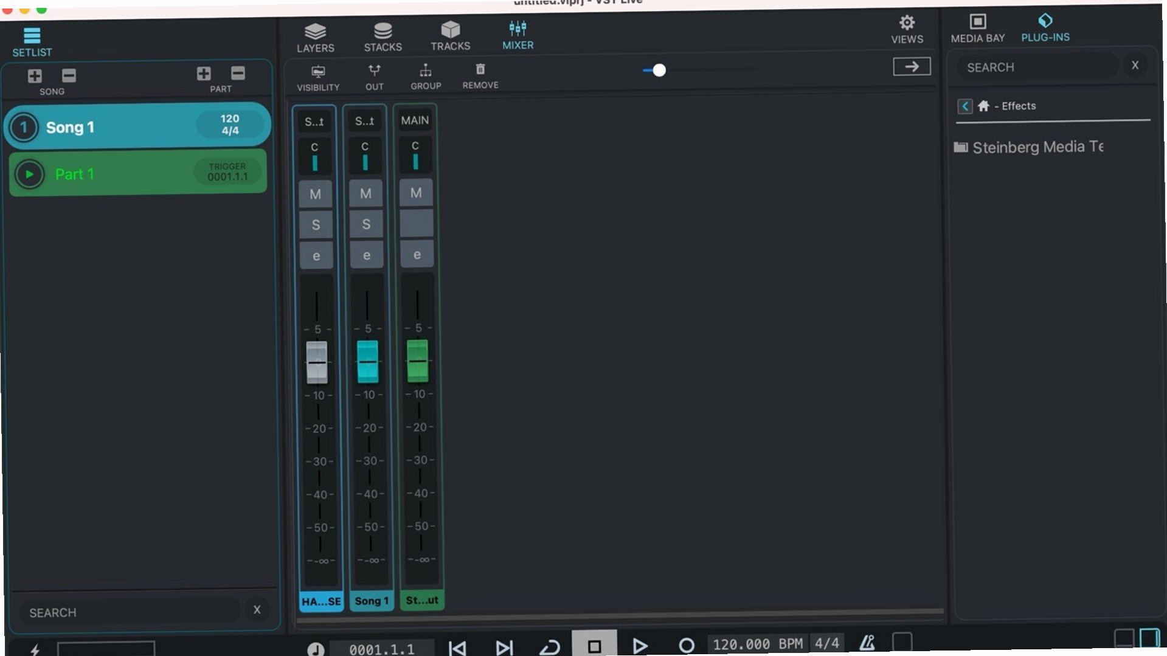
Task: Click the MAIN channel pan control
Action: [415, 154]
